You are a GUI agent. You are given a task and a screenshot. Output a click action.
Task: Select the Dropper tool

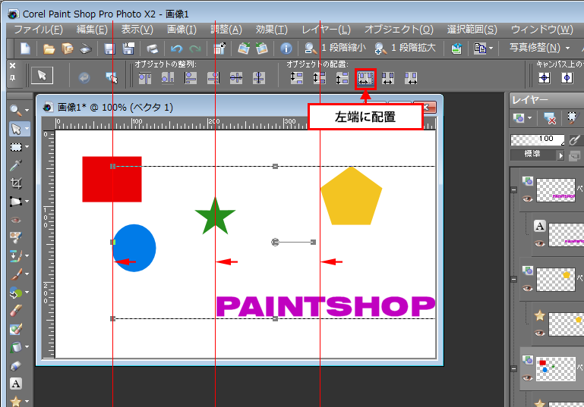click(x=16, y=165)
